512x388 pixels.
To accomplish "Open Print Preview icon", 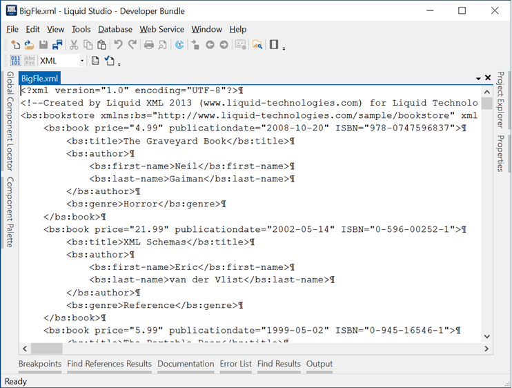I will [162, 45].
